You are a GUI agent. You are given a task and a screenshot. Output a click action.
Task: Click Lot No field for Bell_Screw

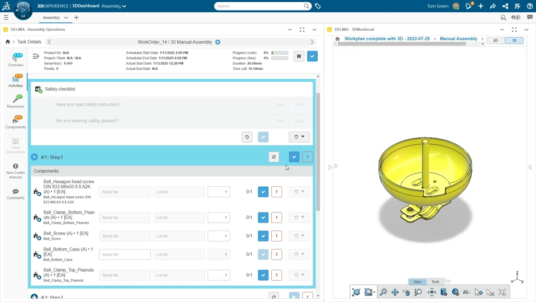click(x=179, y=236)
